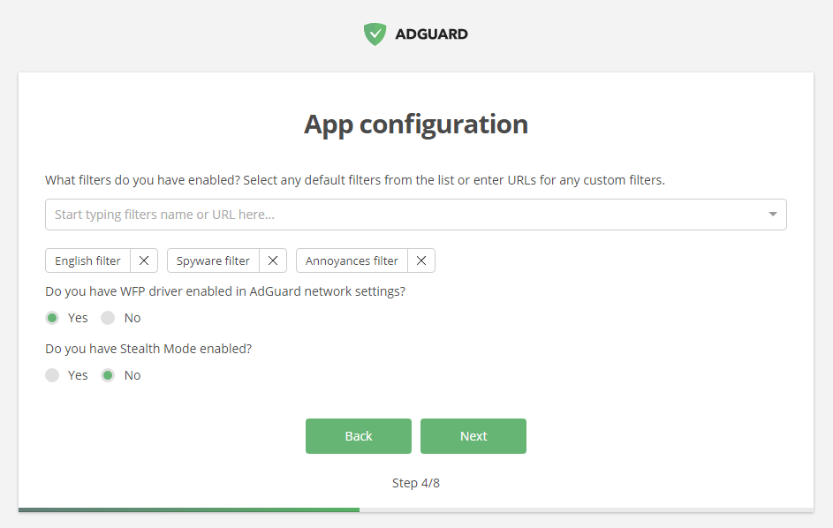Click the Spyware filter tag label
833x528 pixels.
coord(213,260)
